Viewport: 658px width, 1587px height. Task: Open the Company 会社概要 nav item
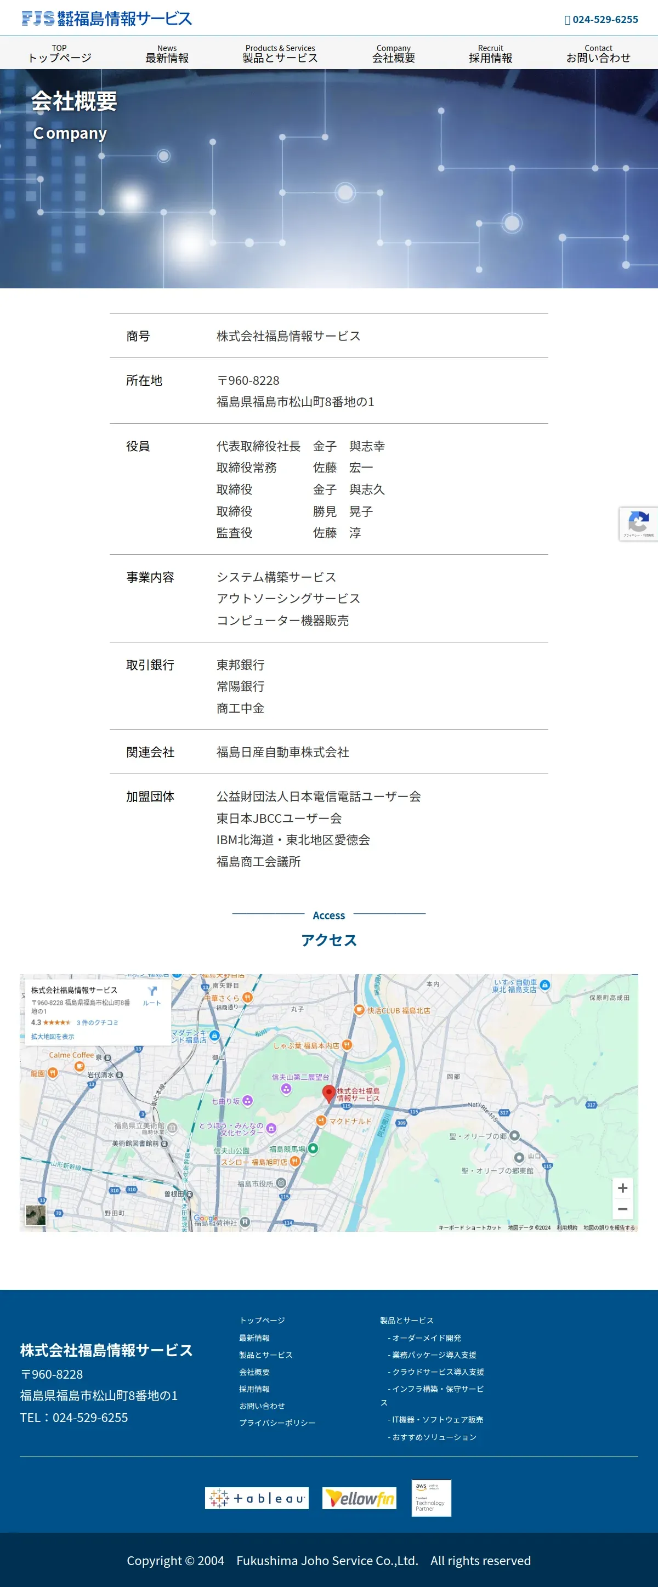[x=394, y=54]
